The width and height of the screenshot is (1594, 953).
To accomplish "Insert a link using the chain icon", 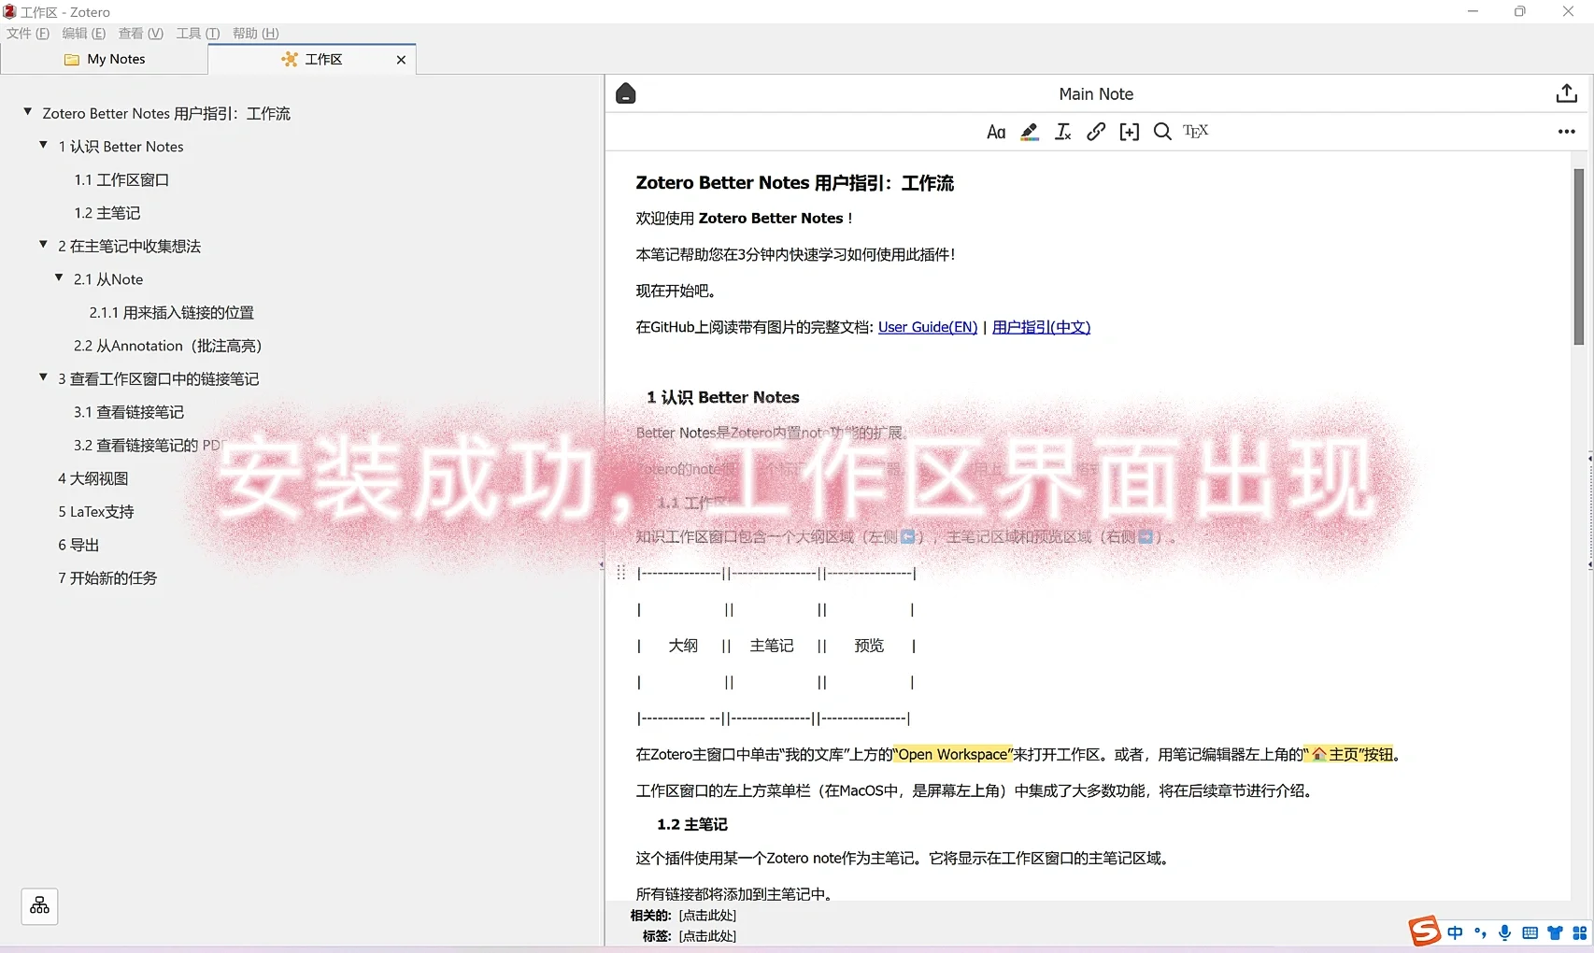I will pyautogui.click(x=1095, y=132).
